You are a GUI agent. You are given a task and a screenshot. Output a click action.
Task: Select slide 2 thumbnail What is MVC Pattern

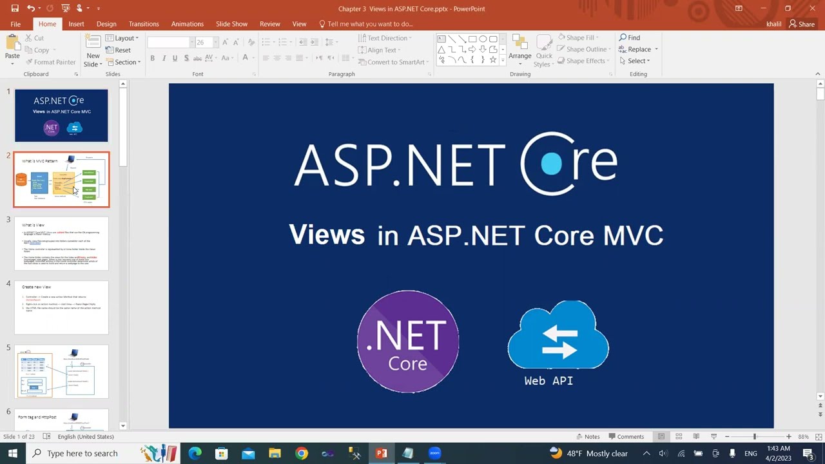(62, 179)
